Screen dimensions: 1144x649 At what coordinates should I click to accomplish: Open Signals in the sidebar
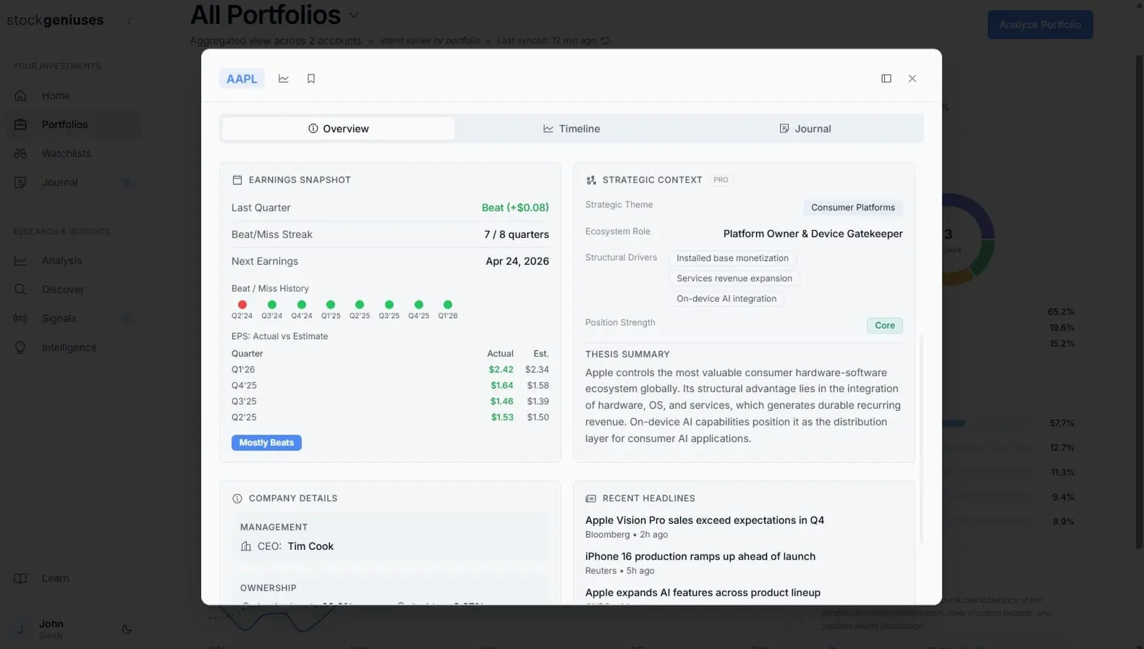[x=73, y=318]
